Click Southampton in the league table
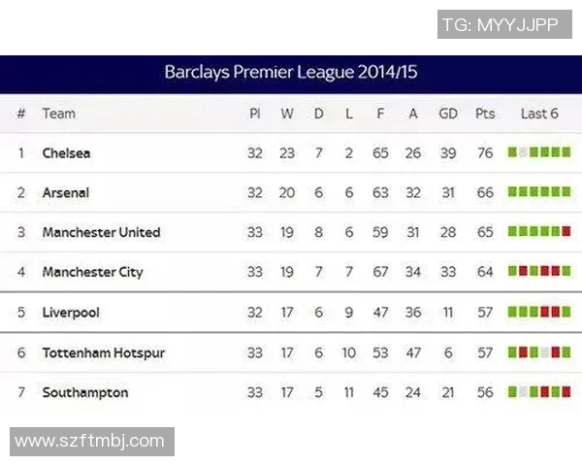The image size is (582, 466). [85, 392]
